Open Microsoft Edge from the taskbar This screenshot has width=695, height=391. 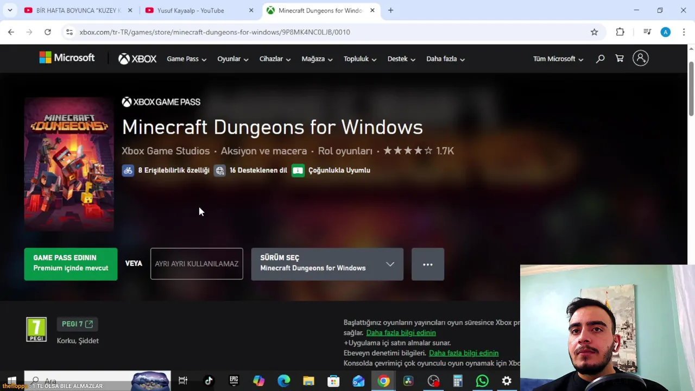point(283,381)
